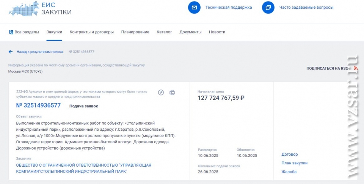This screenshot has width=364, height=184.
Task: Open the customer organization link
Action: point(83,168)
